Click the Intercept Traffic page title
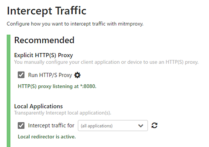The height and width of the screenshot is (147, 209). (x=46, y=11)
